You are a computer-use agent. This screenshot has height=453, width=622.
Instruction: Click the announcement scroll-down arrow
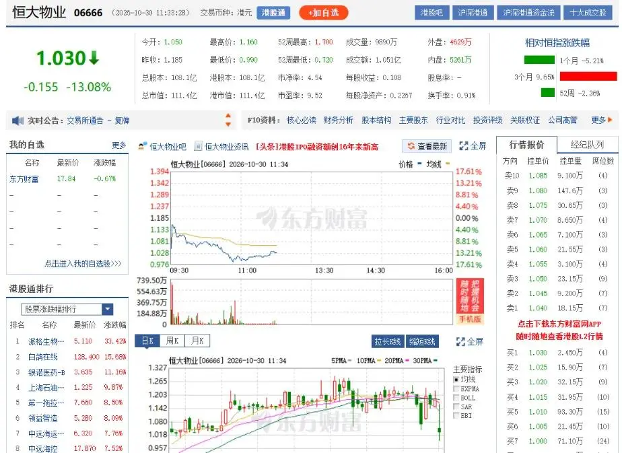[228, 124]
